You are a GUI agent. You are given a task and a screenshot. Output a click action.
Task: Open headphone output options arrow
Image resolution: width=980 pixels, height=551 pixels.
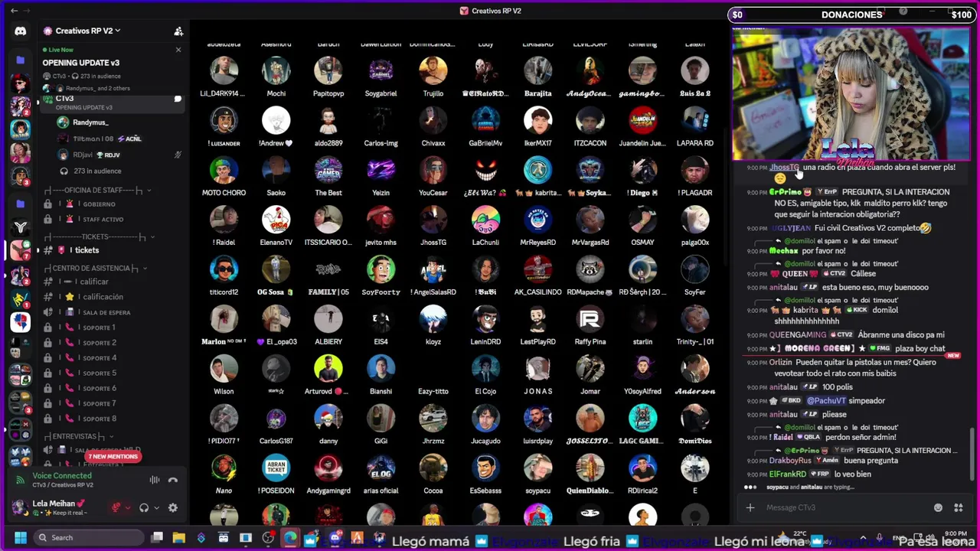pyautogui.click(x=156, y=507)
